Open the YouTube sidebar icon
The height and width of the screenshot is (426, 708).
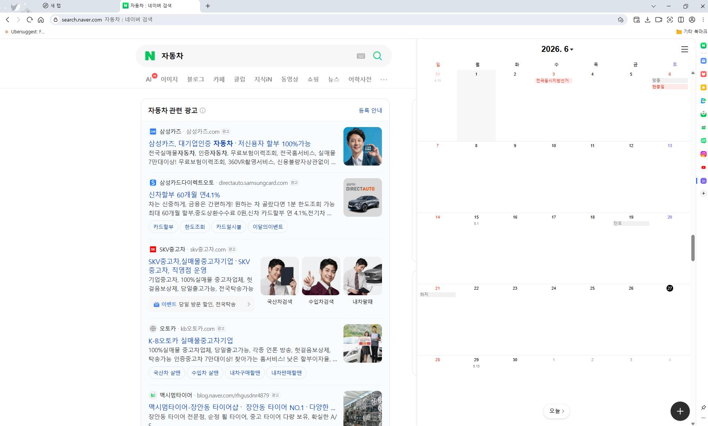[x=703, y=167]
